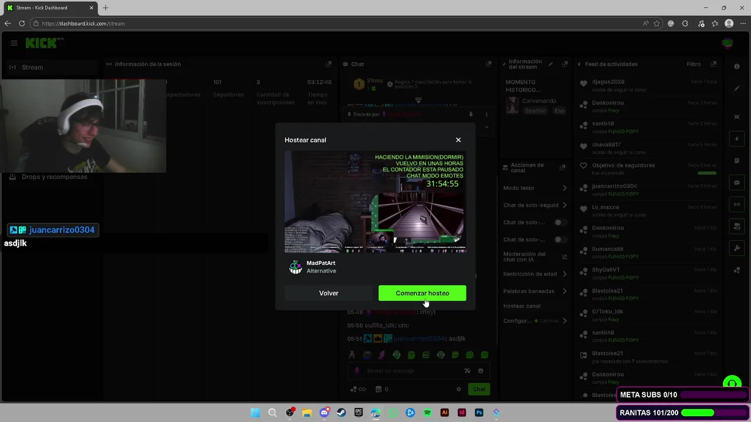Open chat settings gear icon
The image size is (751, 422).
click(x=459, y=389)
